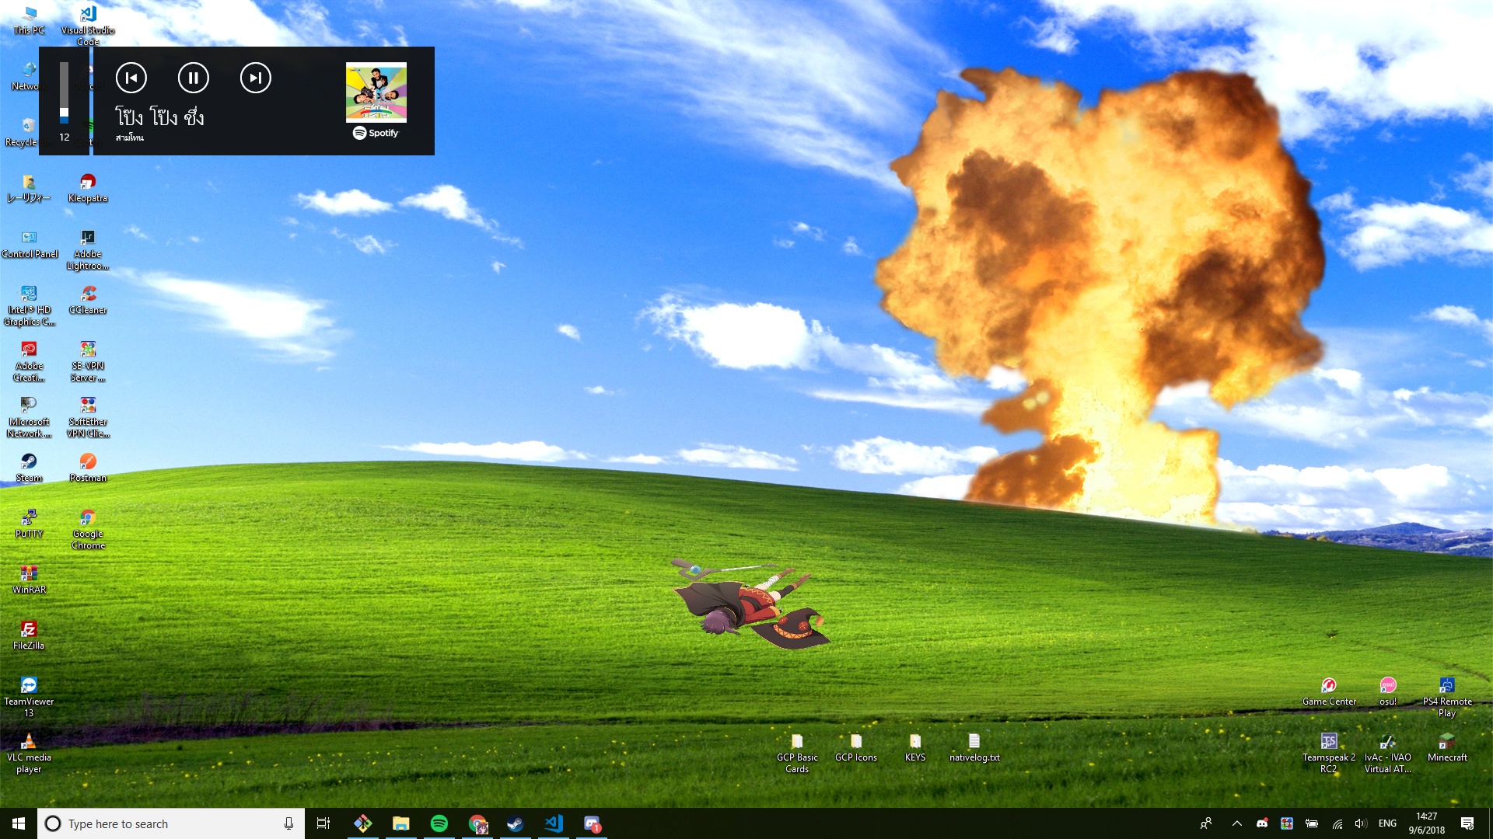Open GCP Basic Cards file
The width and height of the screenshot is (1493, 839).
tap(797, 752)
